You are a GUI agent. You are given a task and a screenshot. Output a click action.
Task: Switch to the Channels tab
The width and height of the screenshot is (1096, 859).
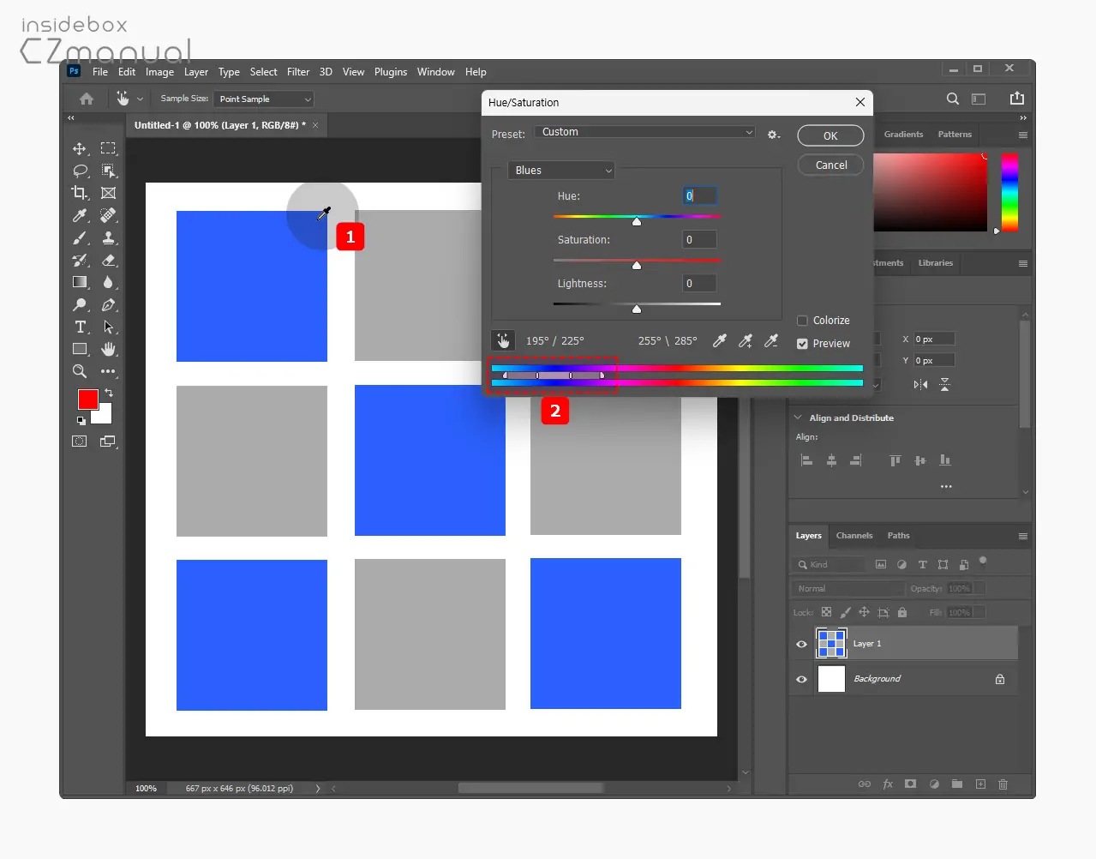(854, 536)
